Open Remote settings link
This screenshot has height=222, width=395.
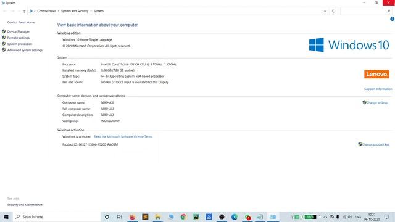[x=19, y=38]
